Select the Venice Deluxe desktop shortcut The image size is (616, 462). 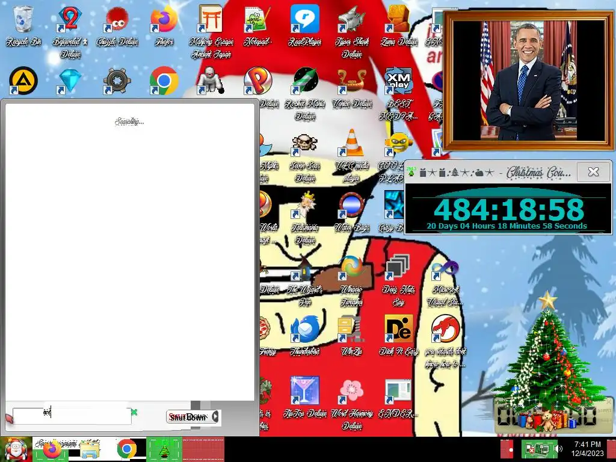click(x=352, y=87)
